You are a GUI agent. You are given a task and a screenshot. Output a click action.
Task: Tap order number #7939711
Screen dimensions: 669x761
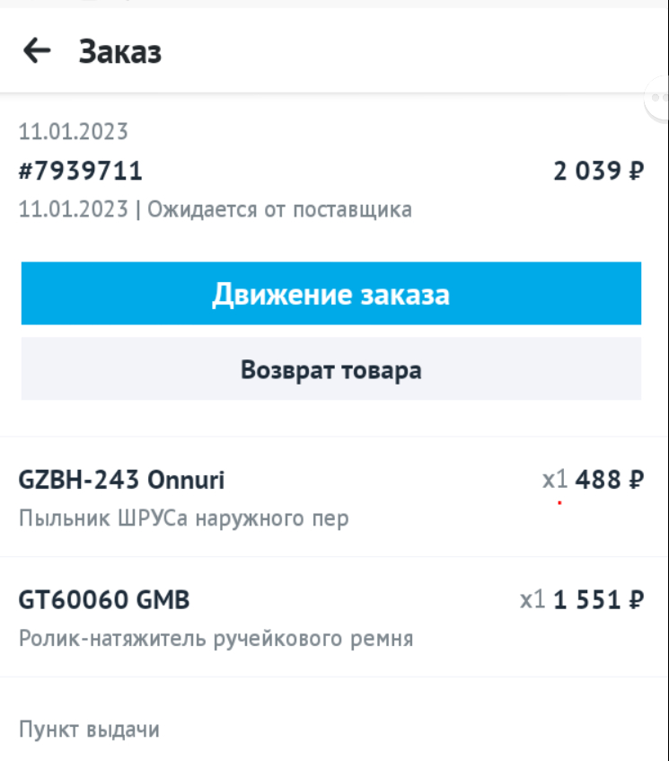point(81,171)
